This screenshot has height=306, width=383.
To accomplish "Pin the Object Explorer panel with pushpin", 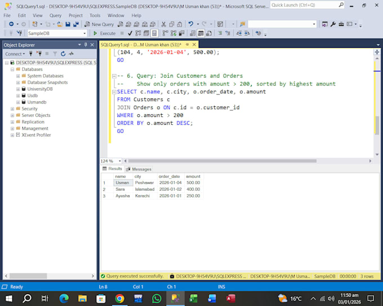I will coord(86,44).
